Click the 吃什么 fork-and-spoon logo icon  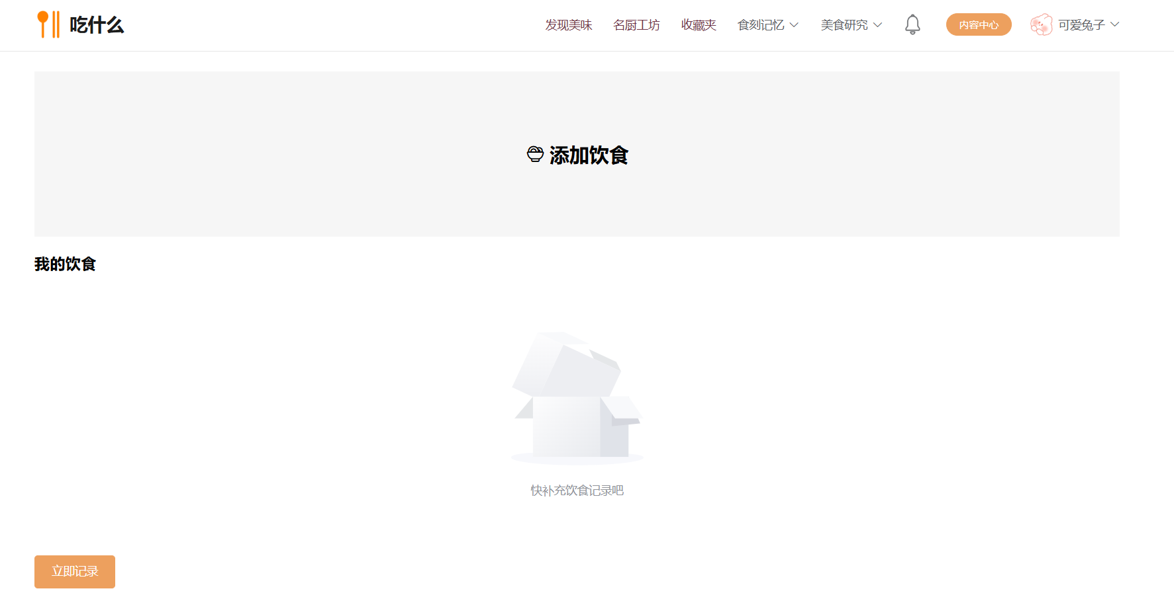[48, 24]
